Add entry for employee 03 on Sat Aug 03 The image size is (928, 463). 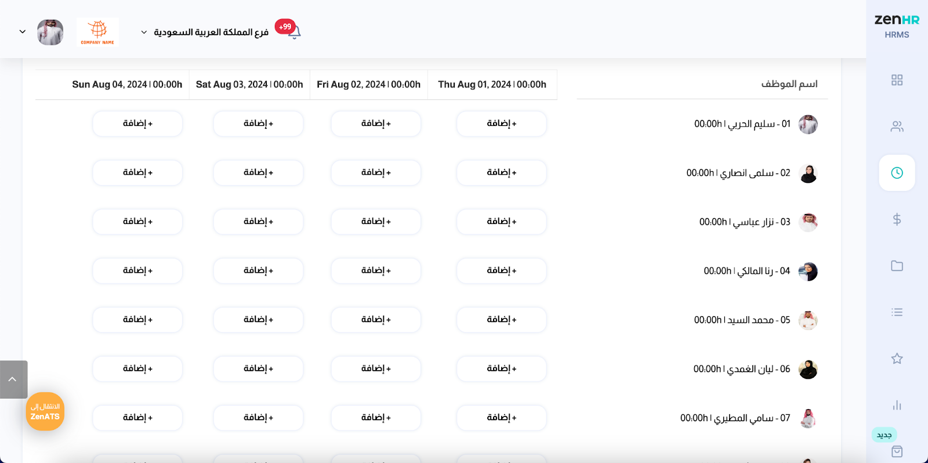[258, 222]
